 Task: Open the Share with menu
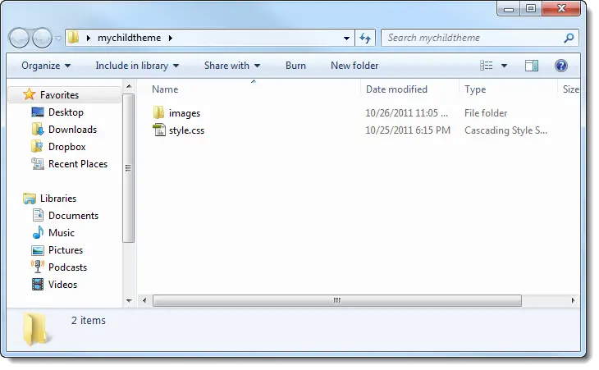click(x=232, y=66)
